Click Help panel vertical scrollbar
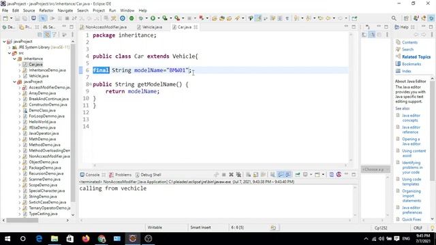Image resolution: width=436 pixels, height=245 pixels. click(432, 128)
